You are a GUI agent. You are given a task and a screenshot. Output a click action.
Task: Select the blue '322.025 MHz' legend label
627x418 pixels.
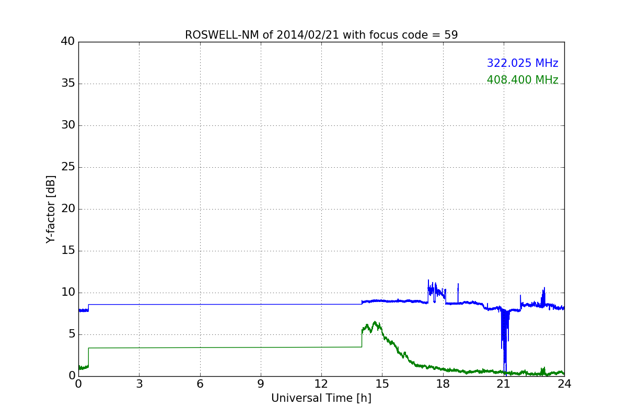[522, 63]
